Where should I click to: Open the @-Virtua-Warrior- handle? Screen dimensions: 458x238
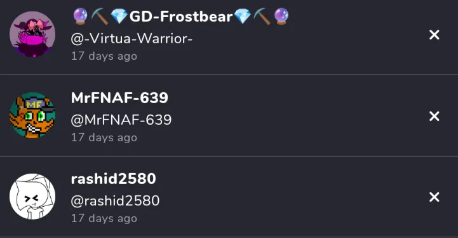click(x=131, y=39)
